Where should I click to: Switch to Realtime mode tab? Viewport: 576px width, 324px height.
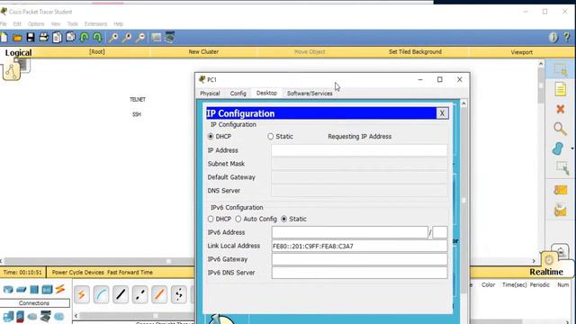[x=546, y=272]
